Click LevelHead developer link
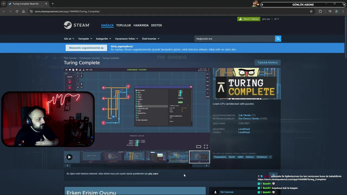347x195 pixels. pyautogui.click(x=244, y=129)
